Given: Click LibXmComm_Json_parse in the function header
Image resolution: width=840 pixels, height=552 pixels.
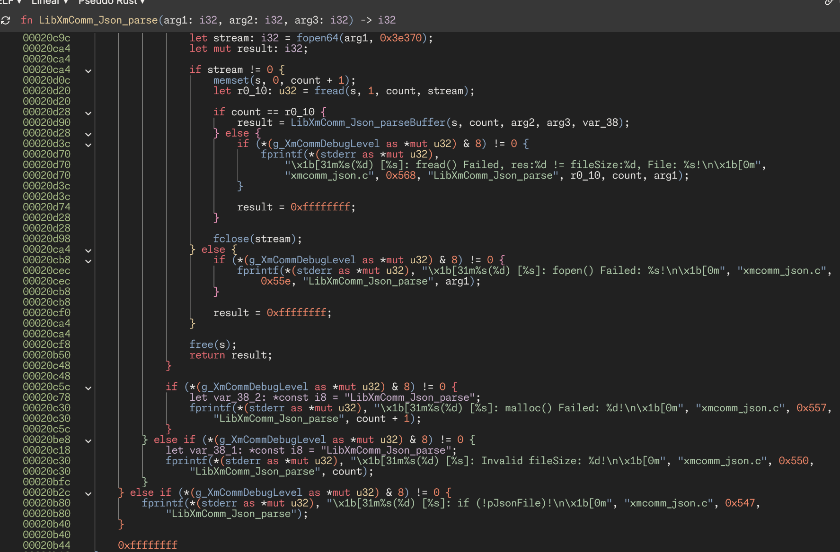Looking at the screenshot, I should [98, 20].
